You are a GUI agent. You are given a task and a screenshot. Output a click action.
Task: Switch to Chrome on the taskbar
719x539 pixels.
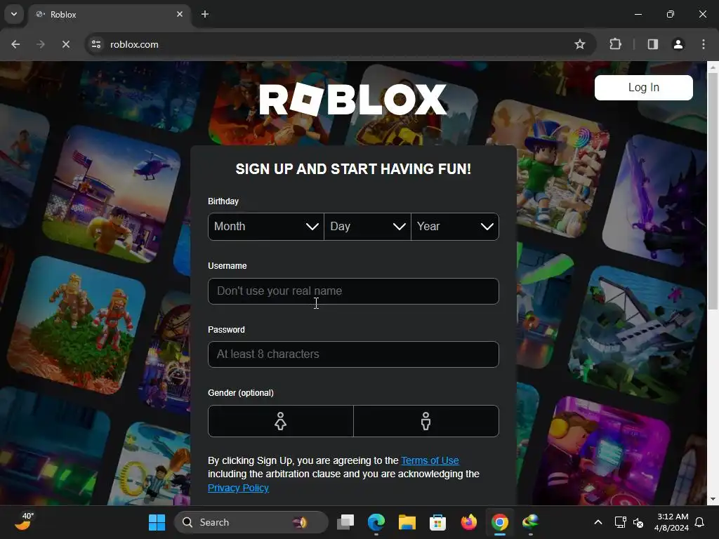(500, 522)
